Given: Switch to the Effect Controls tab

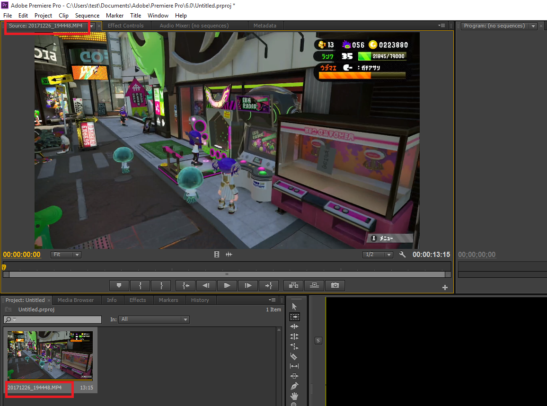Looking at the screenshot, I should point(125,26).
